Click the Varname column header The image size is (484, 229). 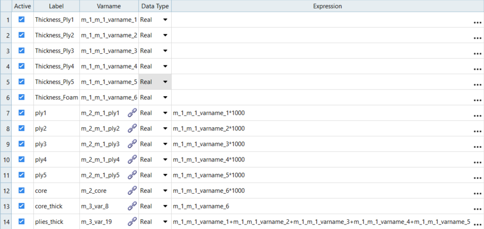(x=109, y=6)
